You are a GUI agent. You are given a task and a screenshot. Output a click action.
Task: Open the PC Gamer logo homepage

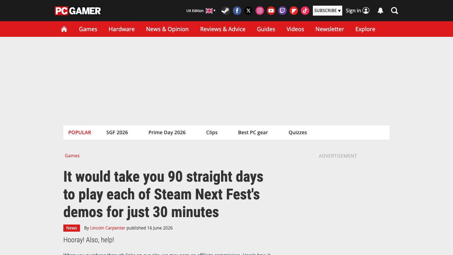(78, 11)
